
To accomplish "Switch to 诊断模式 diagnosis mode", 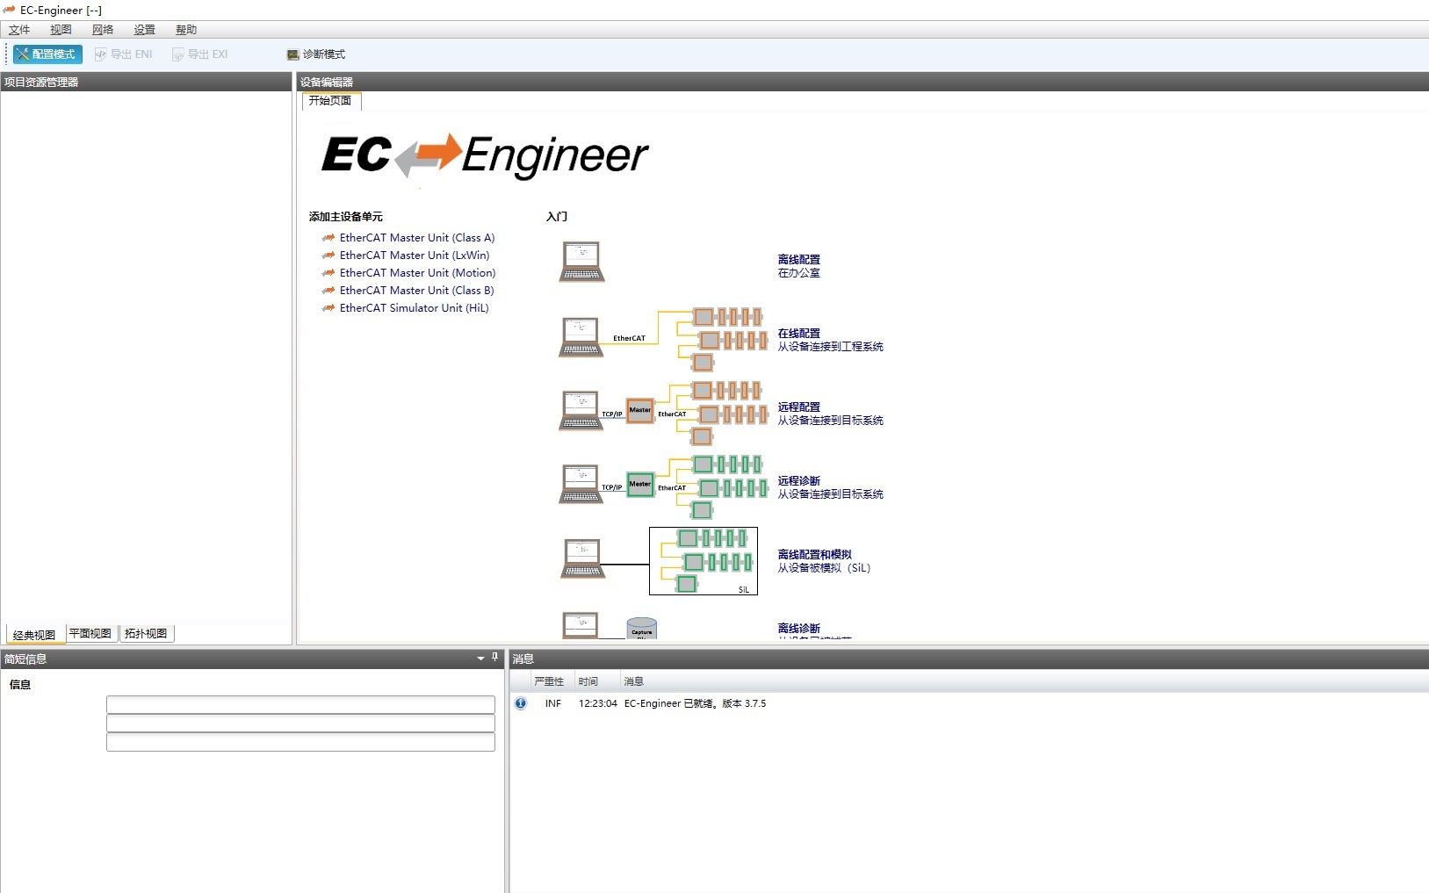I will pyautogui.click(x=316, y=54).
